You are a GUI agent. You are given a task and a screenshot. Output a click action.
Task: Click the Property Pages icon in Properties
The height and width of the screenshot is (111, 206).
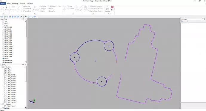(x=187, y=21)
